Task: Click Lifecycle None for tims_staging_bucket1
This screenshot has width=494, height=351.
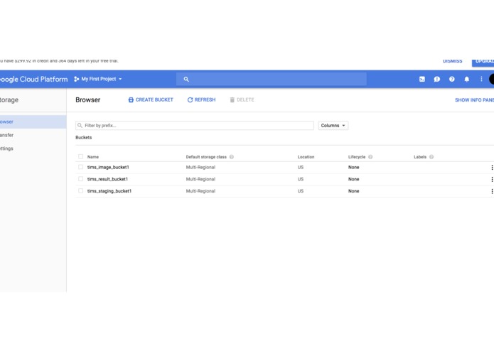Action: [353, 191]
